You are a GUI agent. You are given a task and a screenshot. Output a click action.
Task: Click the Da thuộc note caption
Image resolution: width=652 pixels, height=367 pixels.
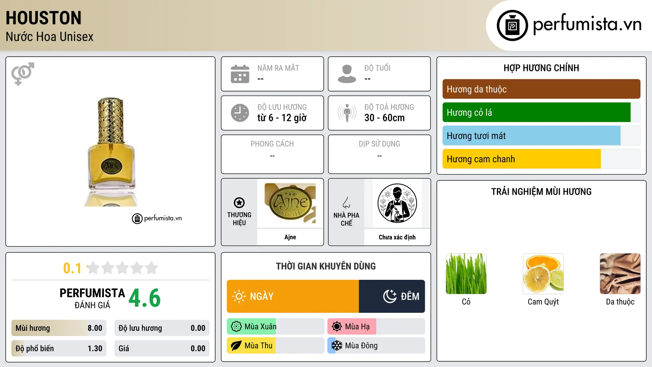(x=620, y=302)
